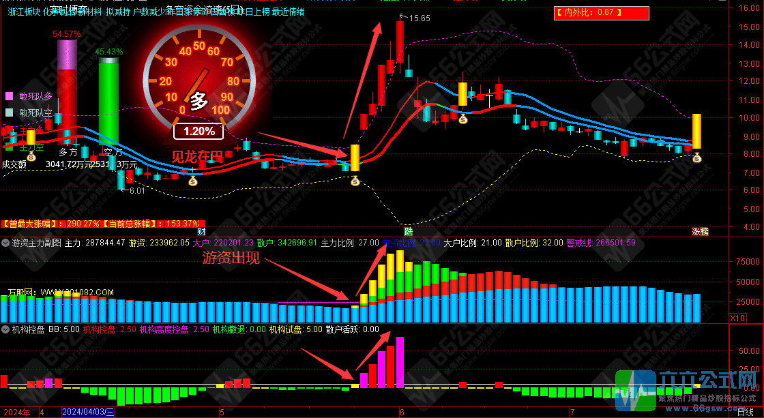
Task: Click the 1.20% readout under the gauge
Action: coord(199,131)
